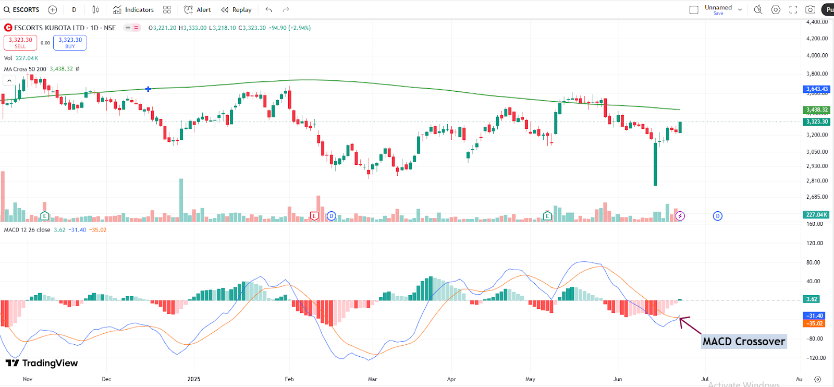Undo the last chart action
Viewport: 834px width, 387px height.
(268, 9)
